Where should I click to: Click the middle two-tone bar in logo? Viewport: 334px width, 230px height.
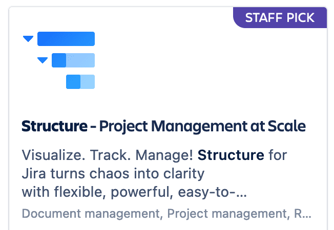coord(73,60)
